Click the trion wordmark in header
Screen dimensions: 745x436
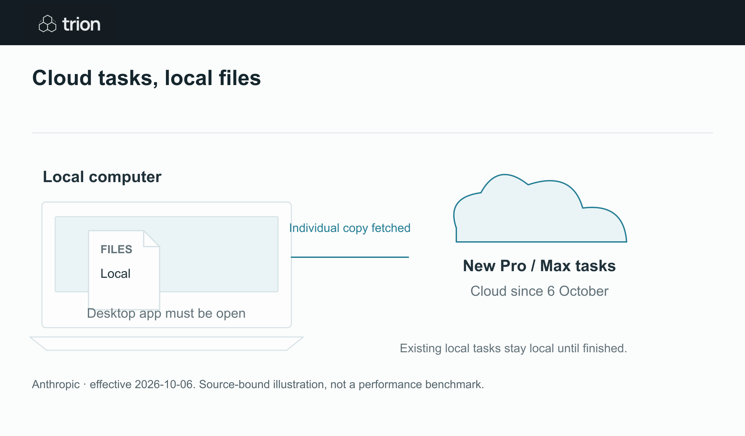click(81, 24)
